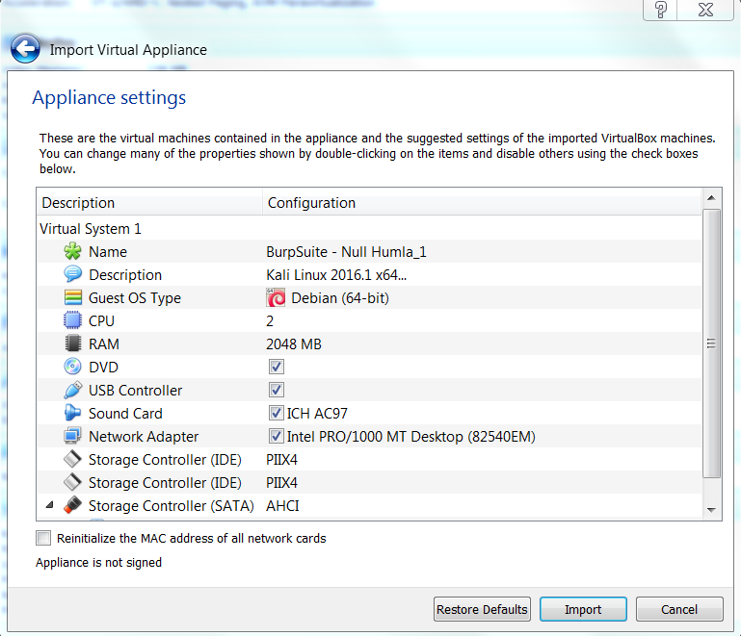Select the RAM row label
This screenshot has height=636, width=741.
coord(103,343)
